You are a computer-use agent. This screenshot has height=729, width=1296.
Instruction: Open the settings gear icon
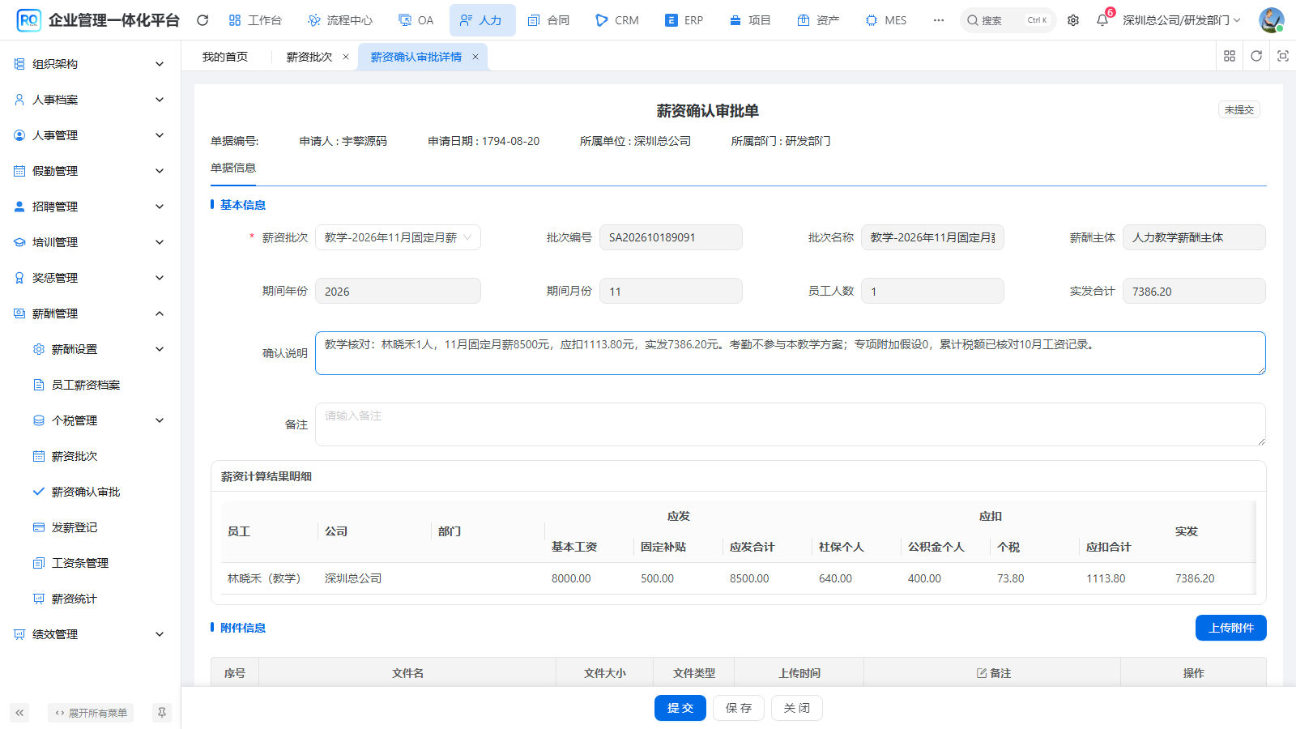click(1073, 20)
